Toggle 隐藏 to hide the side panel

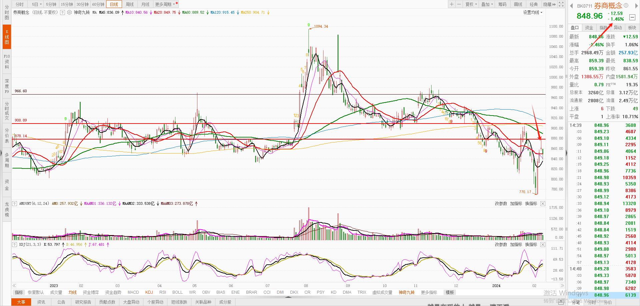tap(549, 4)
